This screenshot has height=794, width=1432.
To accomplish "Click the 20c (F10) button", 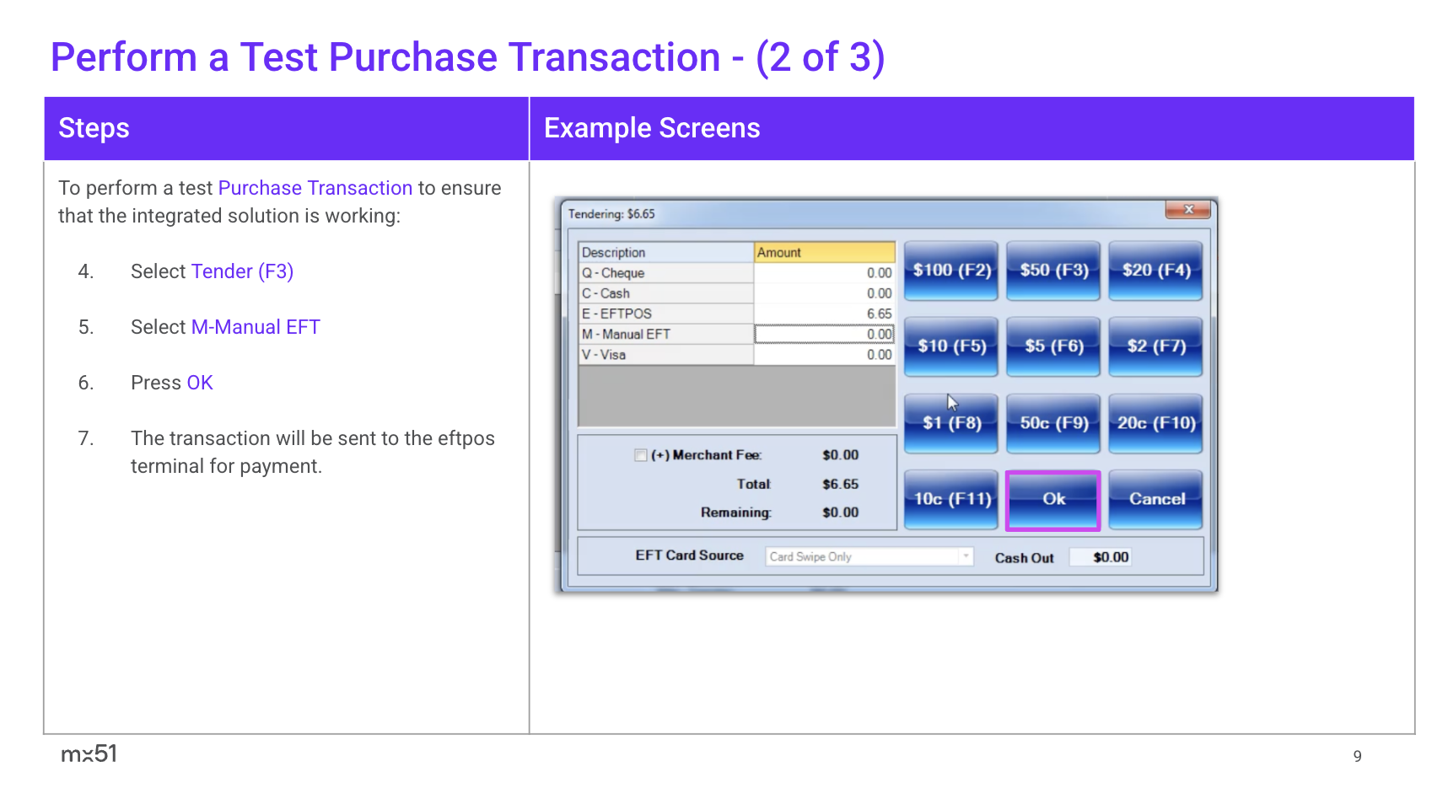I will pyautogui.click(x=1155, y=423).
